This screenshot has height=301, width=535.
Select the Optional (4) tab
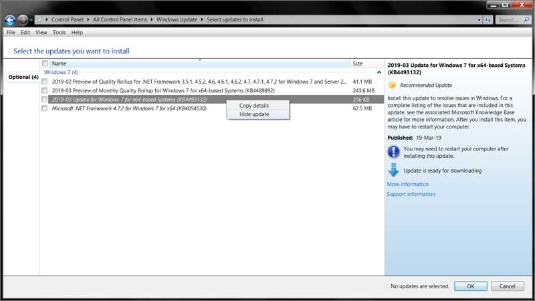coord(23,77)
